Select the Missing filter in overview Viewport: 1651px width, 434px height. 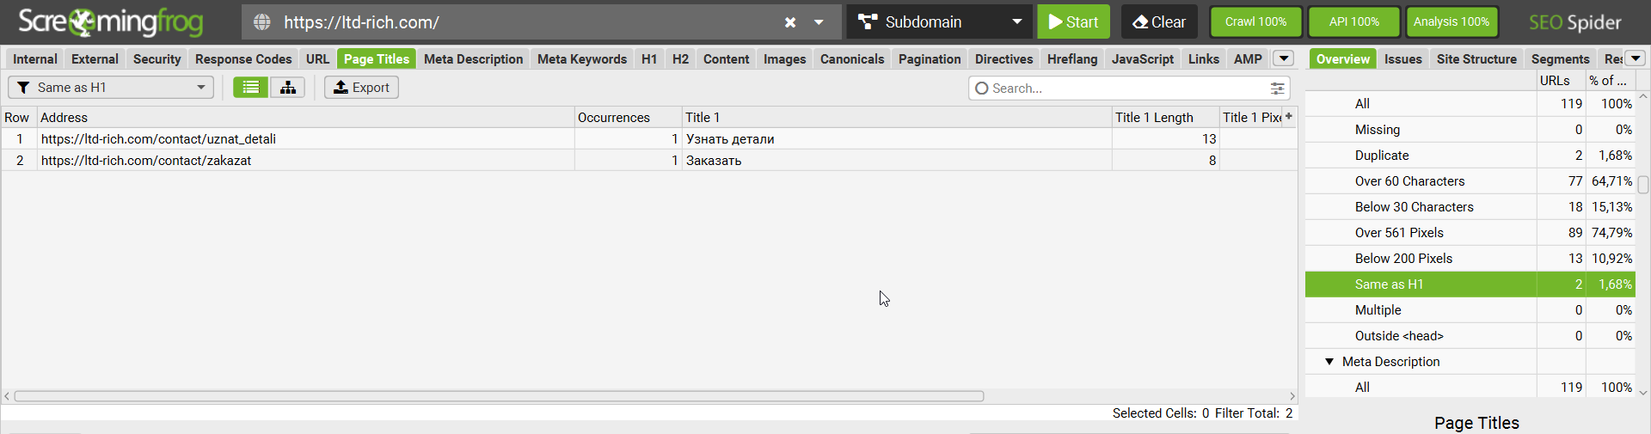coord(1470,130)
